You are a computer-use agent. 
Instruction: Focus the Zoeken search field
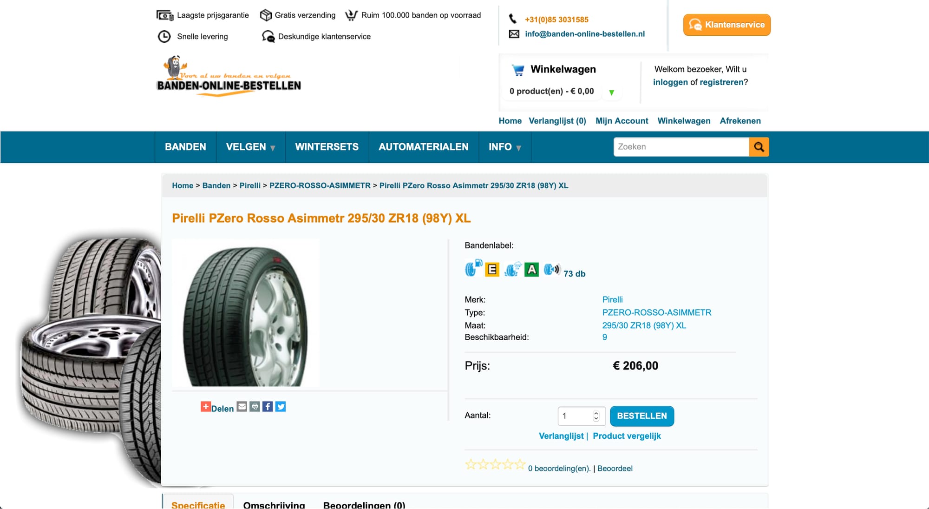click(x=681, y=147)
